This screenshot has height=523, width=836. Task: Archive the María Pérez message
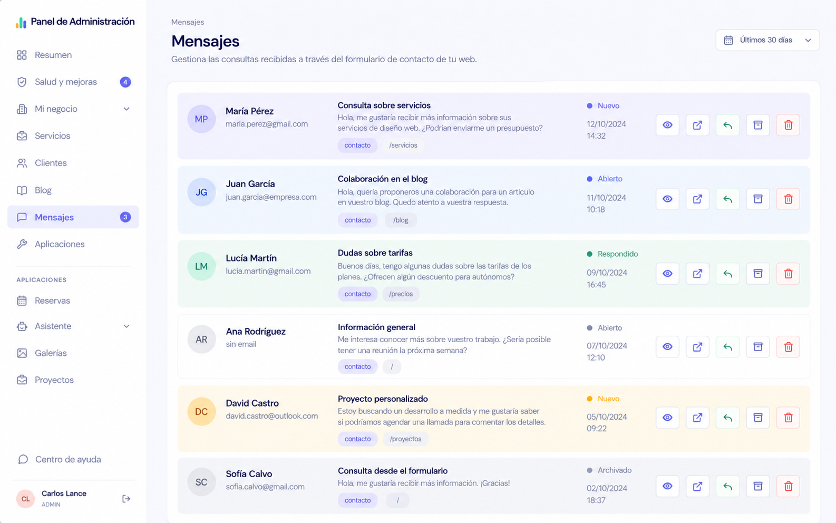(x=758, y=125)
